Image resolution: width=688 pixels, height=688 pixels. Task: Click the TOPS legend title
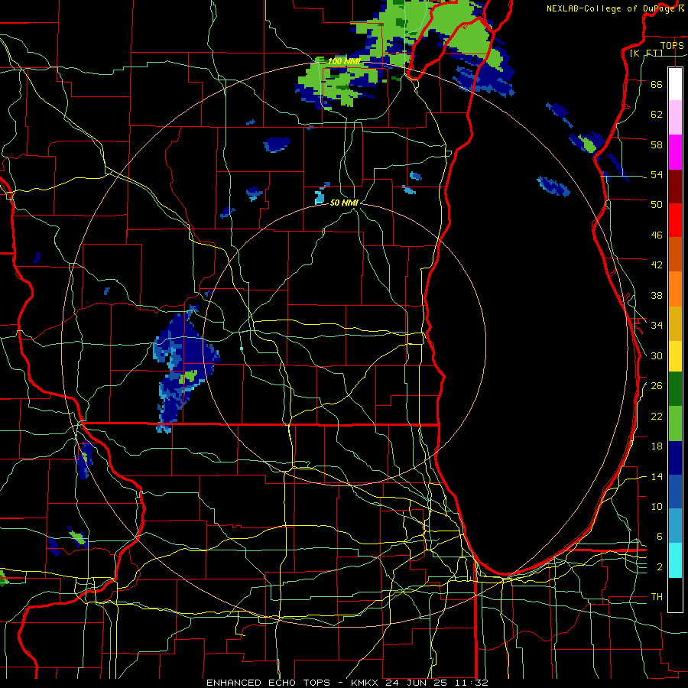click(672, 45)
